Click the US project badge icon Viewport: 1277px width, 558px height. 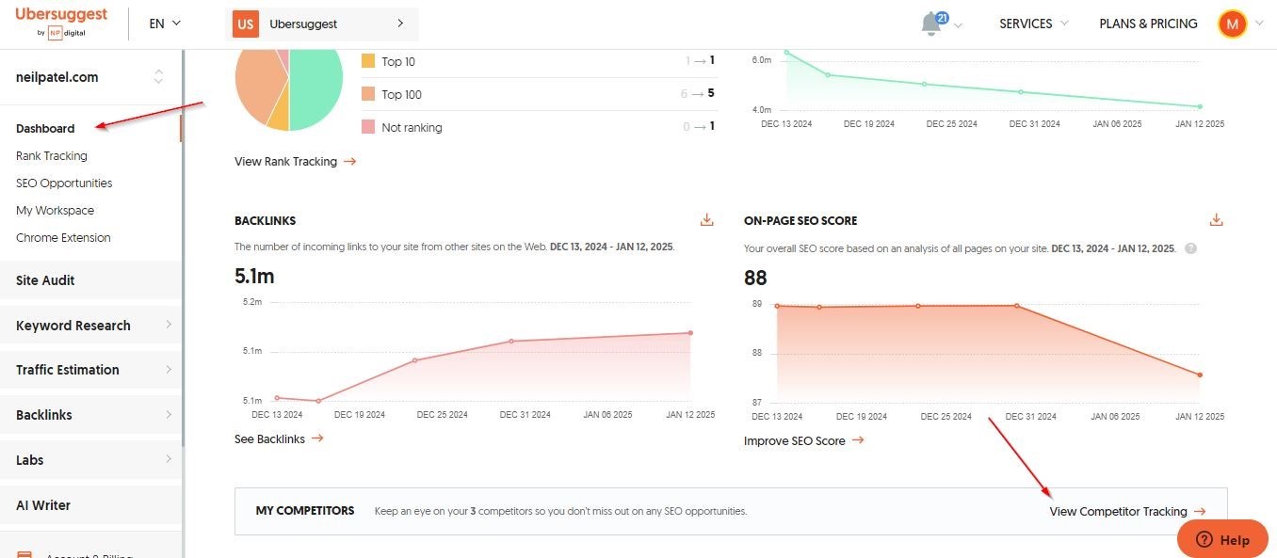(245, 24)
